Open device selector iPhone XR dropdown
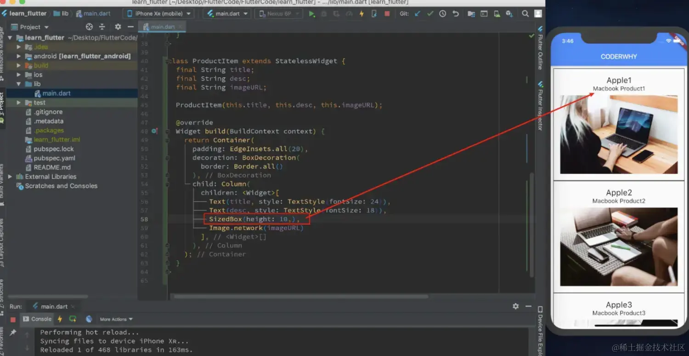Screen dimensions: 689x356 point(158,14)
